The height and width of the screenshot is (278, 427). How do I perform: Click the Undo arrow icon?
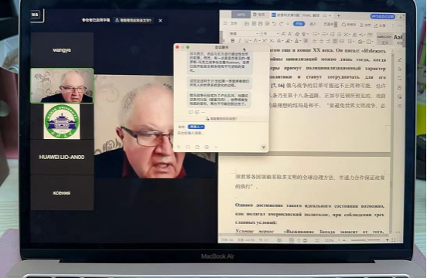tap(274, 24)
